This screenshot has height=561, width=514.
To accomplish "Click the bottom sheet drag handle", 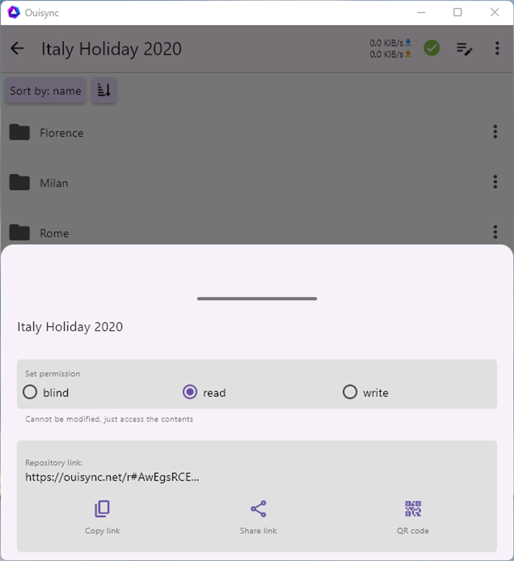I will tap(257, 299).
